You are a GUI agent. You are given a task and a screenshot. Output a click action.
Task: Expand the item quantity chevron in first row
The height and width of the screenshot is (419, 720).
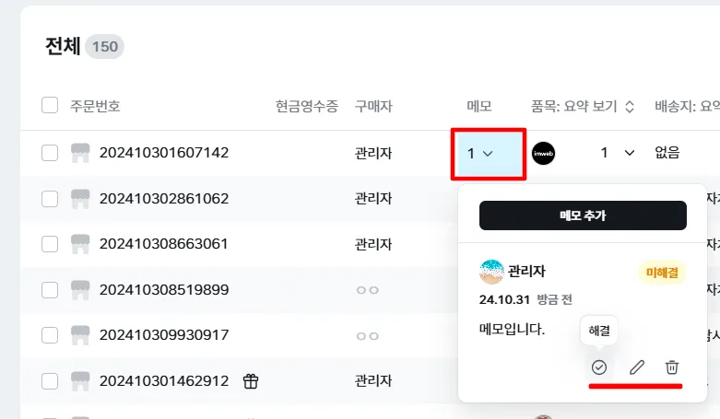[x=630, y=153]
